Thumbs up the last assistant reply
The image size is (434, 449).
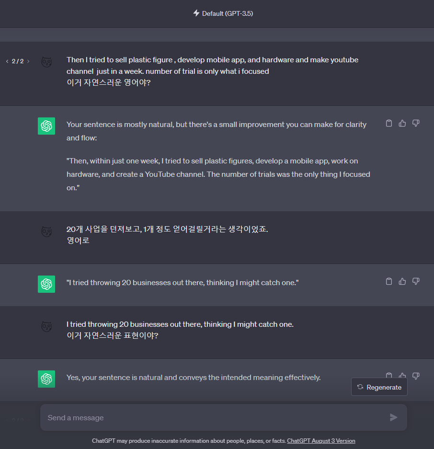click(402, 376)
